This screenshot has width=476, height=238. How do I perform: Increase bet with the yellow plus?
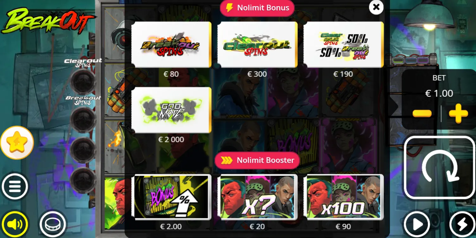point(458,113)
